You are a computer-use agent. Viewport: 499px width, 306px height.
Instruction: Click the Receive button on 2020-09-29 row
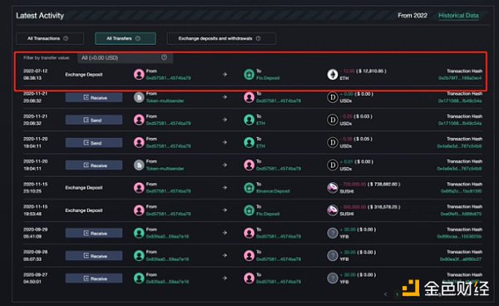click(x=94, y=233)
